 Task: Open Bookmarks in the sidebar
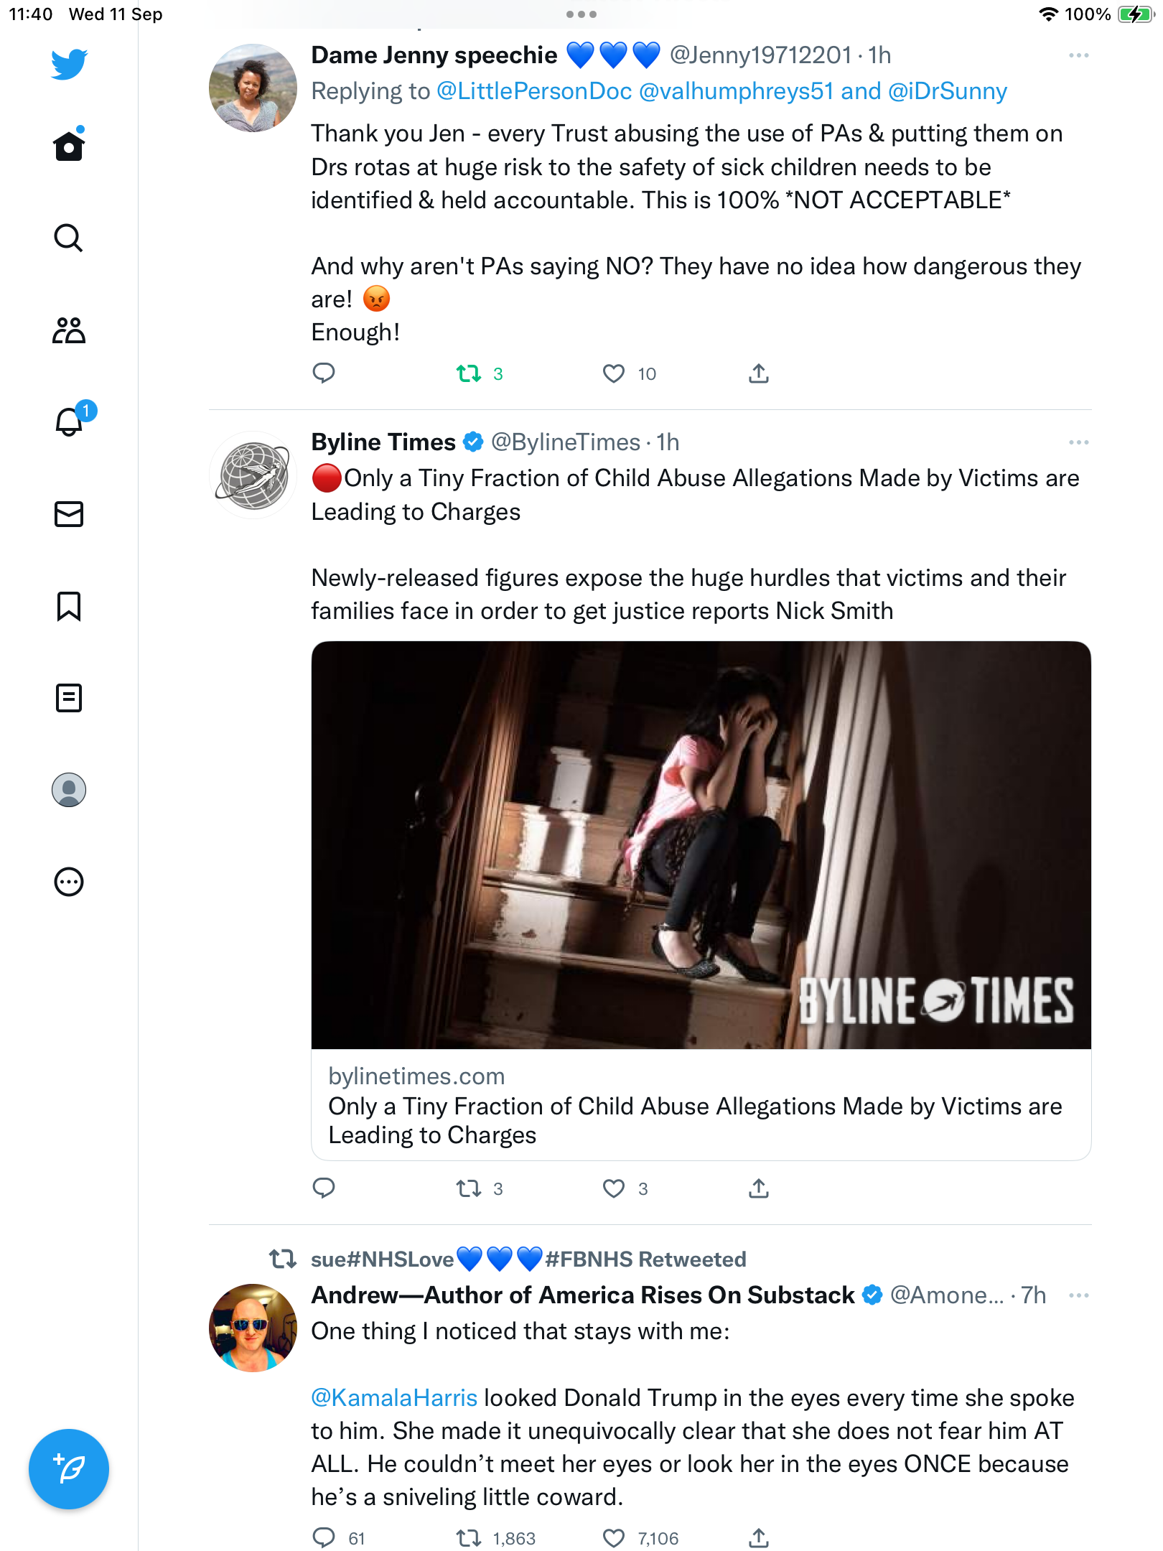click(x=69, y=606)
